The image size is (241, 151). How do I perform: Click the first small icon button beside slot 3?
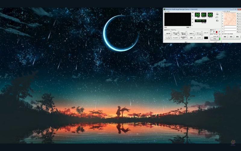(237, 18)
